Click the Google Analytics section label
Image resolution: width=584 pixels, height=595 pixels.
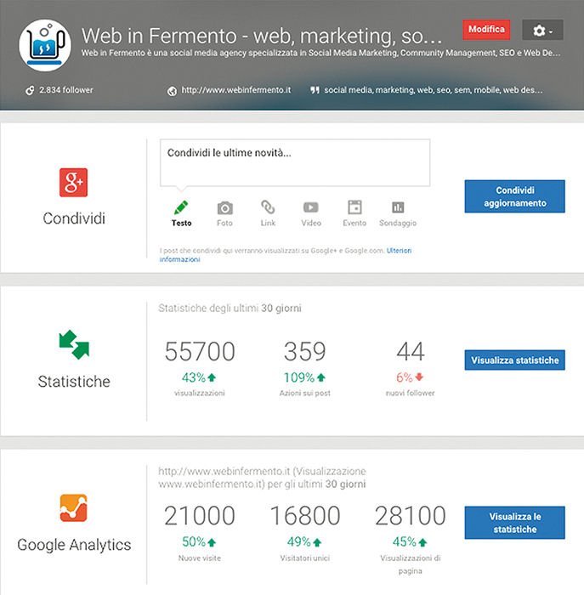[74, 545]
